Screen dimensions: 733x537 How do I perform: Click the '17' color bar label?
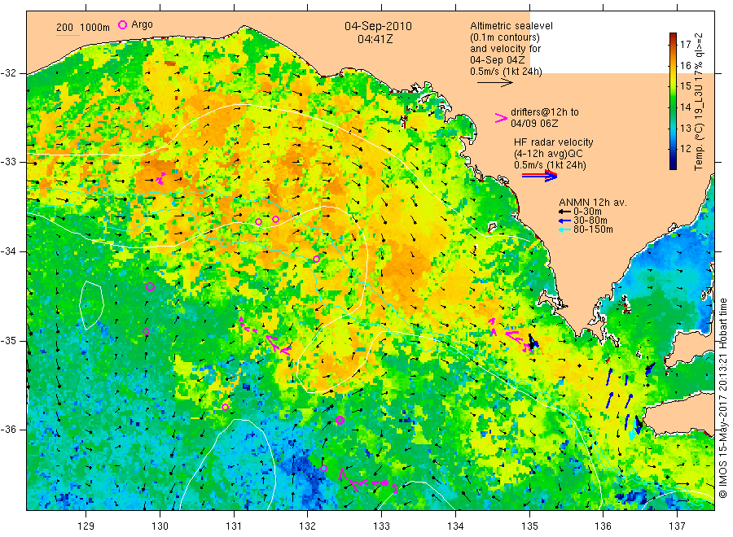pyautogui.click(x=685, y=45)
